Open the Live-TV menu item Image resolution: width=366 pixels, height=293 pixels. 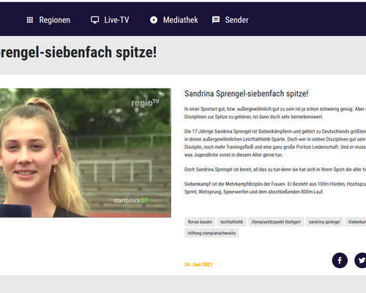pyautogui.click(x=110, y=20)
